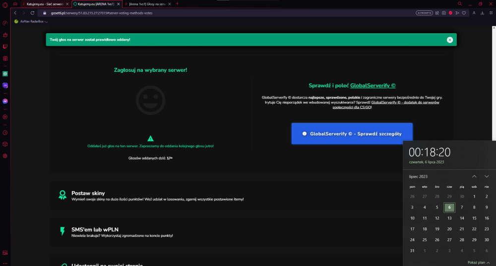Go to next month in calendar
The image size is (496, 266).
pos(487,176)
